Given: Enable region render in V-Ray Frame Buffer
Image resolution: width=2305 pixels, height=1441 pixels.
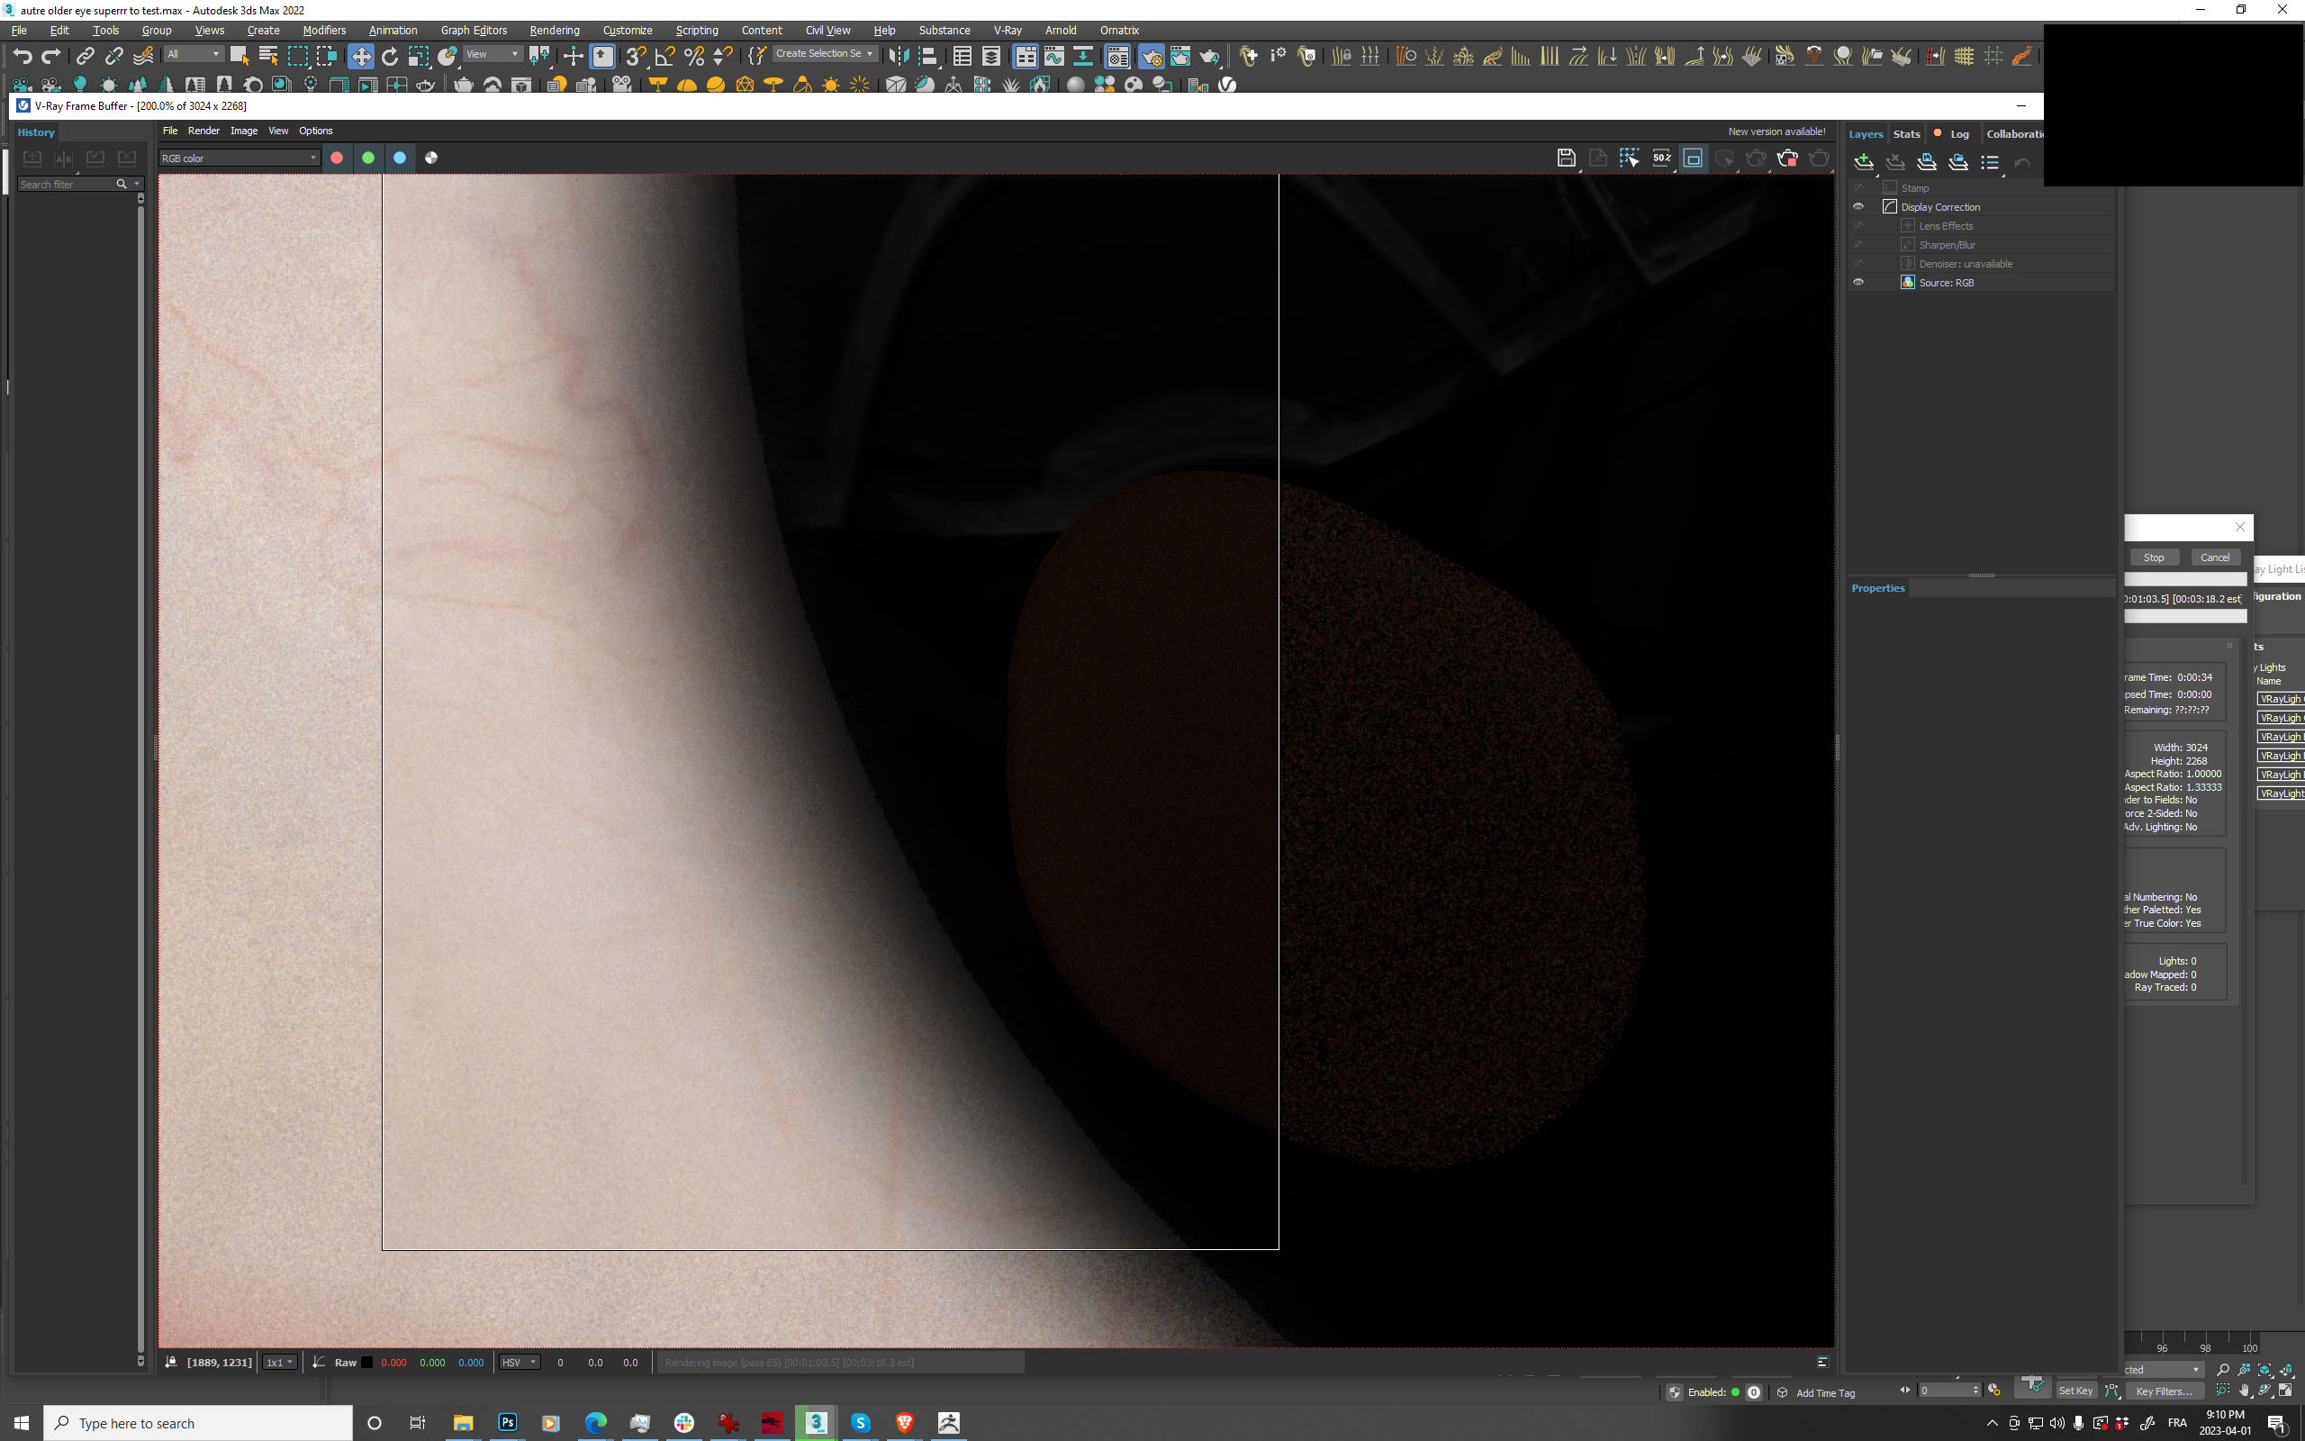Looking at the screenshot, I should tap(1629, 159).
